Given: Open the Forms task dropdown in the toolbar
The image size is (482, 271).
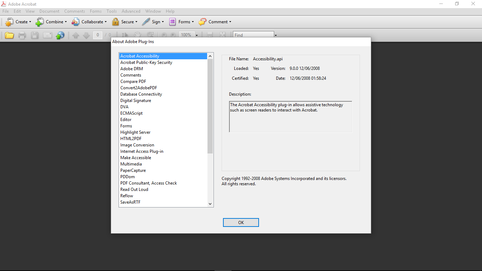Looking at the screenshot, I should [x=182, y=22].
